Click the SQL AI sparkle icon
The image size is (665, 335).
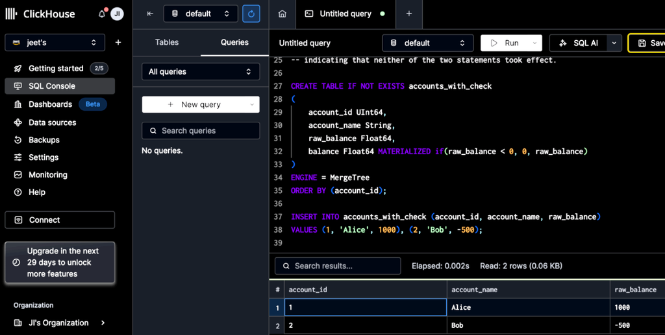pos(563,43)
